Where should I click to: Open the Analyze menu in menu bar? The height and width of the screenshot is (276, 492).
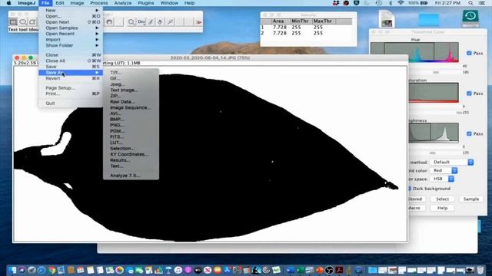click(123, 3)
